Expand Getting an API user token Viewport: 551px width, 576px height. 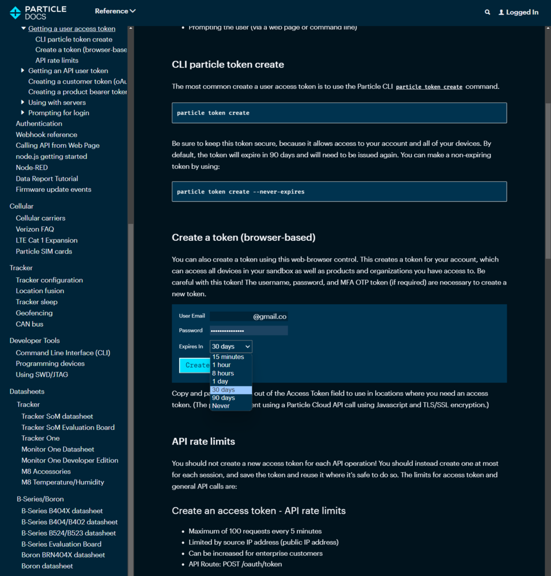click(23, 70)
